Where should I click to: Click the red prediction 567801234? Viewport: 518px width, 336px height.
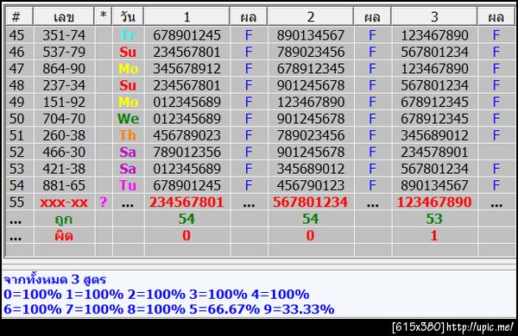coord(311,202)
